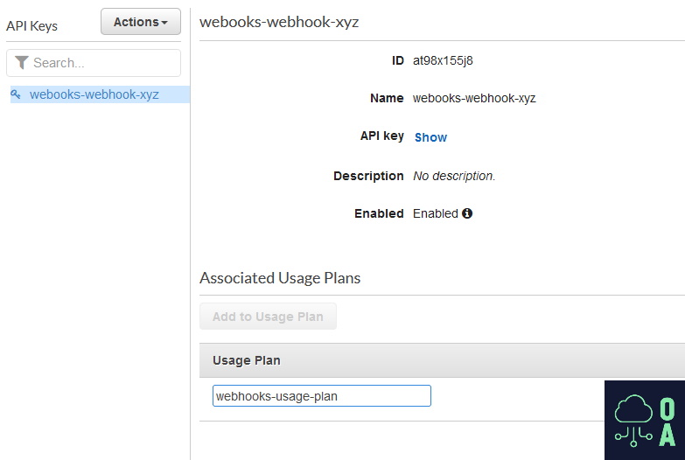This screenshot has width=685, height=460.
Task: Click the info icon next to Enabled
Action: pos(467,213)
